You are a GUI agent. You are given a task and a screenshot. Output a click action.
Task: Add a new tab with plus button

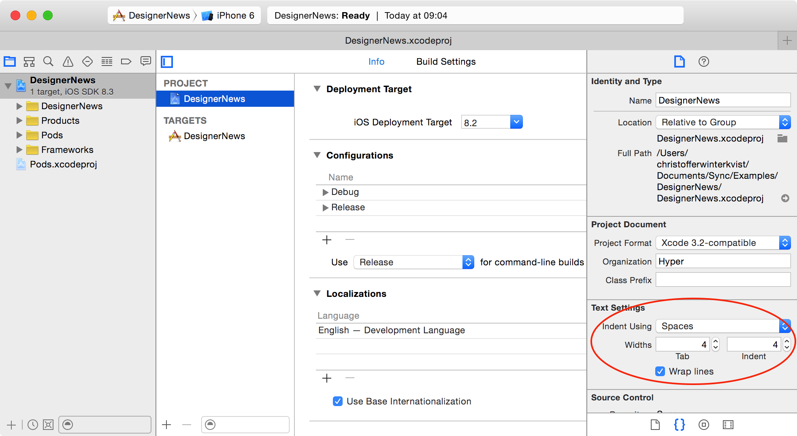[787, 40]
